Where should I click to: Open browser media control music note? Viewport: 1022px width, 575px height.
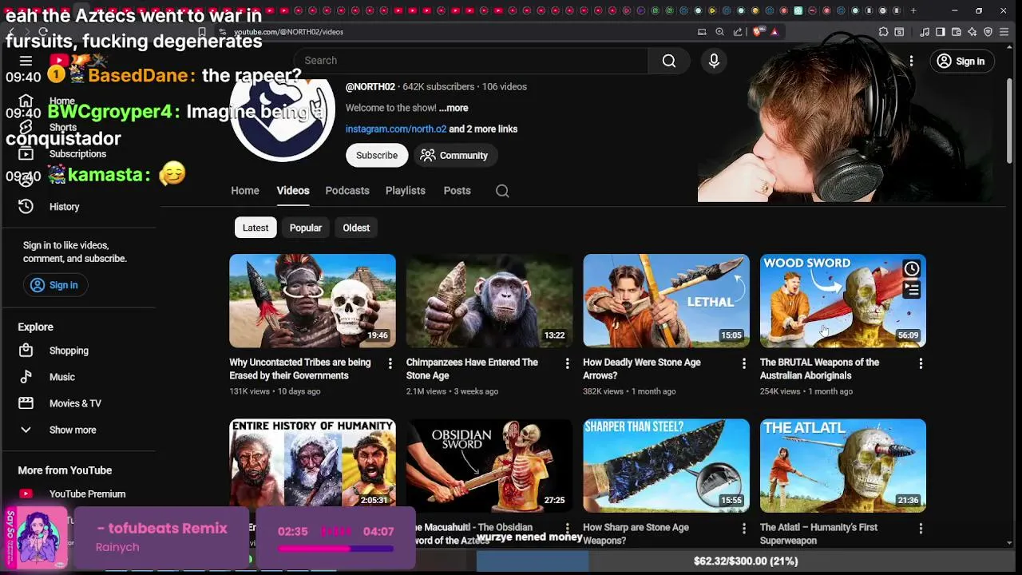tap(925, 32)
